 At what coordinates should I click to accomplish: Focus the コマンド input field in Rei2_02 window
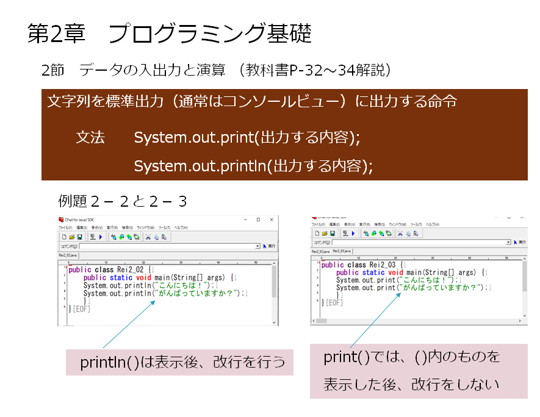click(170, 246)
